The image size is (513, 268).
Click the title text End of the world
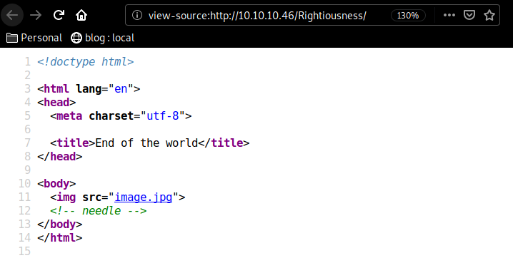coord(146,143)
